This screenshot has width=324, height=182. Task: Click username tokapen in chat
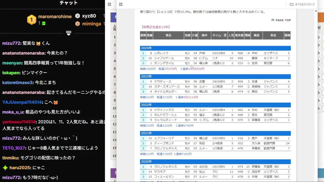(x=11, y=73)
